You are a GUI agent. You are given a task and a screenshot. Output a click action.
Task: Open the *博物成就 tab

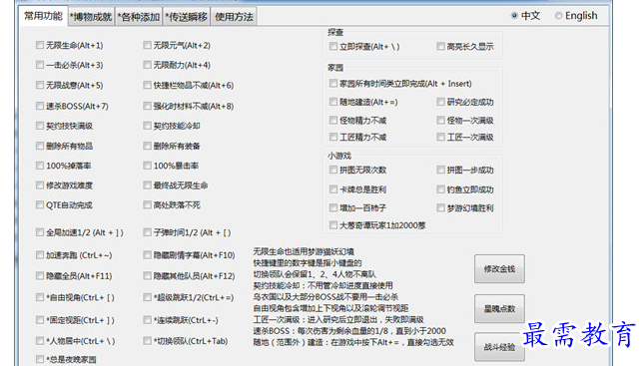point(91,17)
